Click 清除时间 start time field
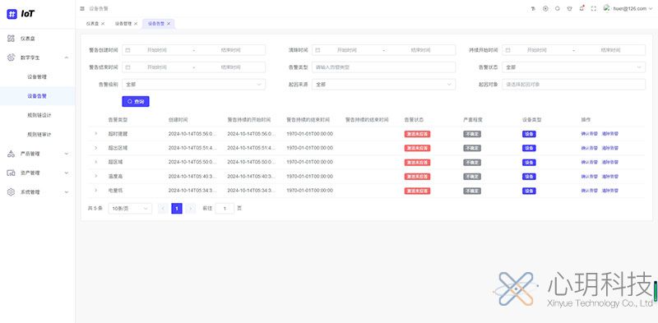 click(x=347, y=50)
